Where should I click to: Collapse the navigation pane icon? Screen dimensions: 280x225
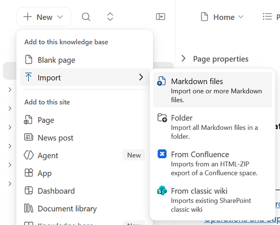click(x=161, y=17)
